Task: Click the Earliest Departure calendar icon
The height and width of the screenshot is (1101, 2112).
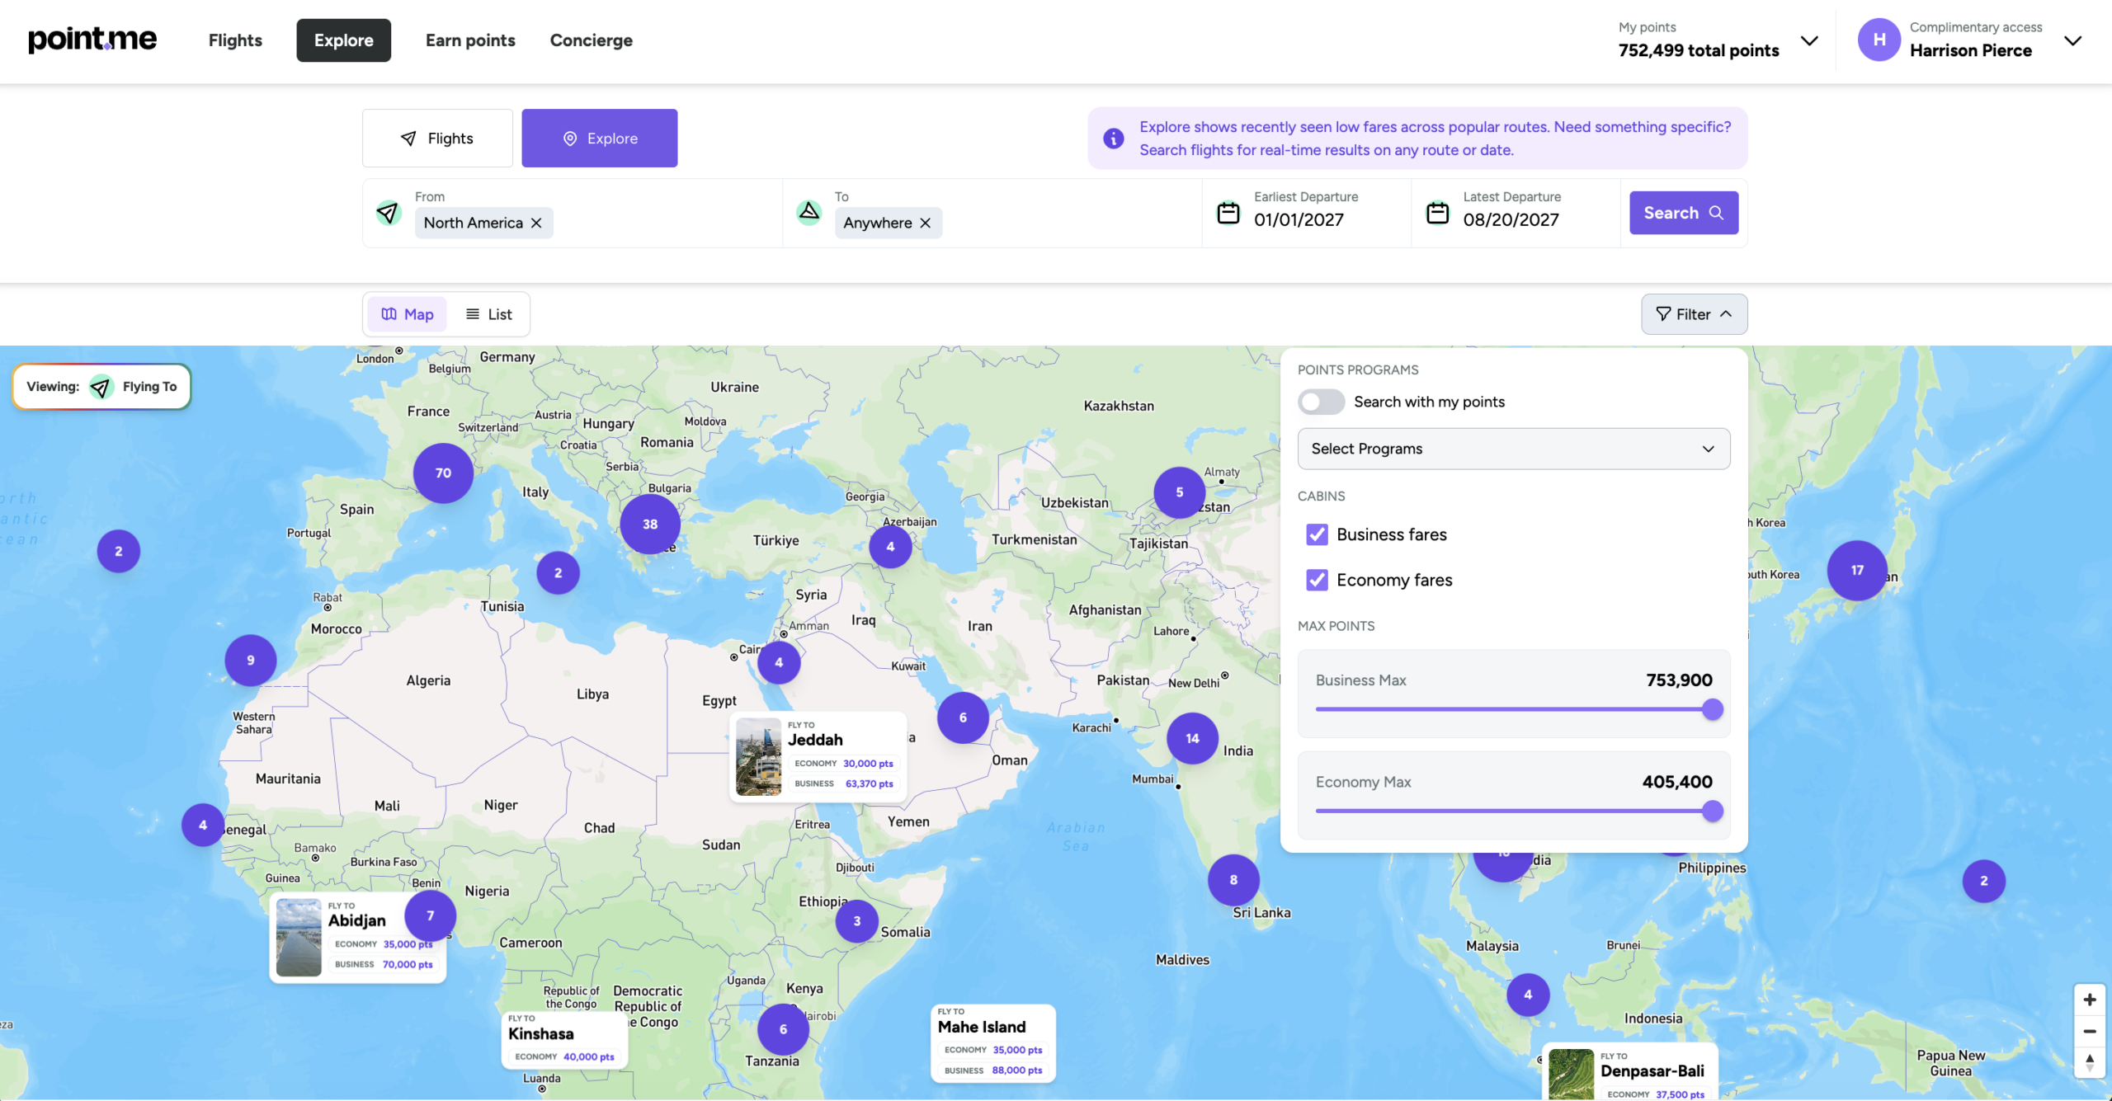Action: pyautogui.click(x=1228, y=213)
